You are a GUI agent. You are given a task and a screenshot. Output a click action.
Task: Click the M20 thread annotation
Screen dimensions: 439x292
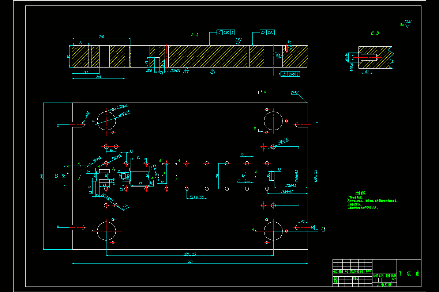pos(149,71)
